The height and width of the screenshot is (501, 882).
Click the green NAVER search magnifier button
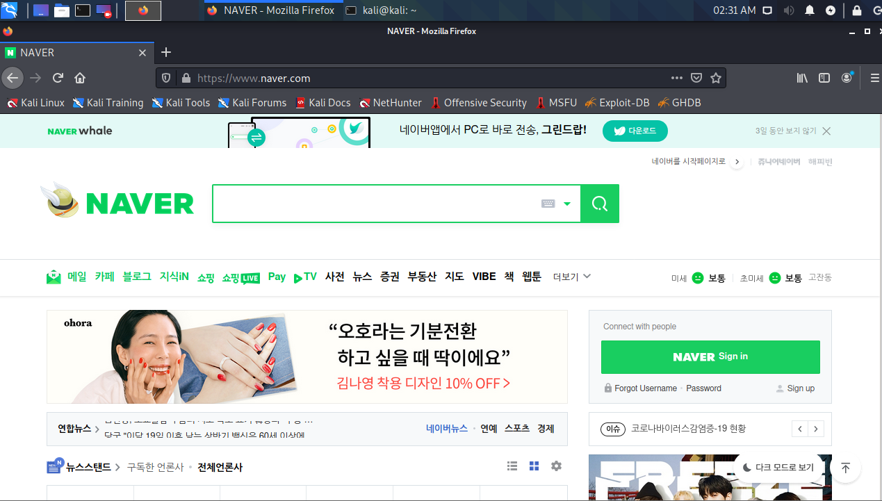tap(599, 204)
